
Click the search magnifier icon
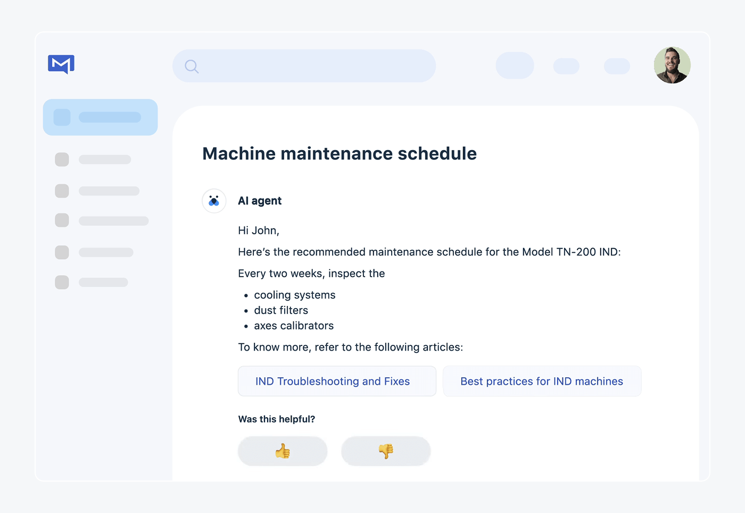[192, 67]
